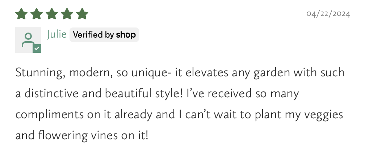The height and width of the screenshot is (157, 365).
Task: Click Julie's profile avatar icon
Action: [x=27, y=39]
